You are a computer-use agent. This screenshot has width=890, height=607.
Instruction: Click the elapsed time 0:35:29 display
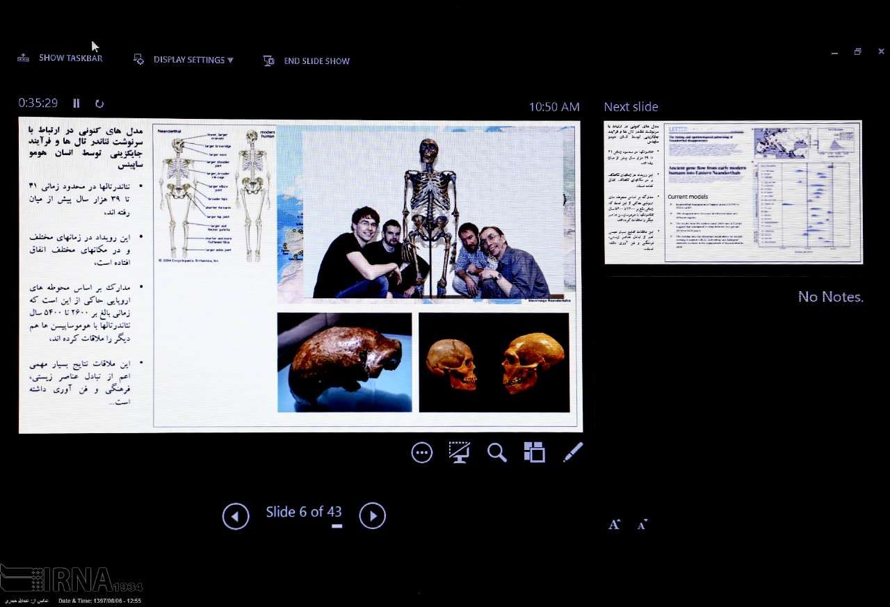click(x=38, y=103)
